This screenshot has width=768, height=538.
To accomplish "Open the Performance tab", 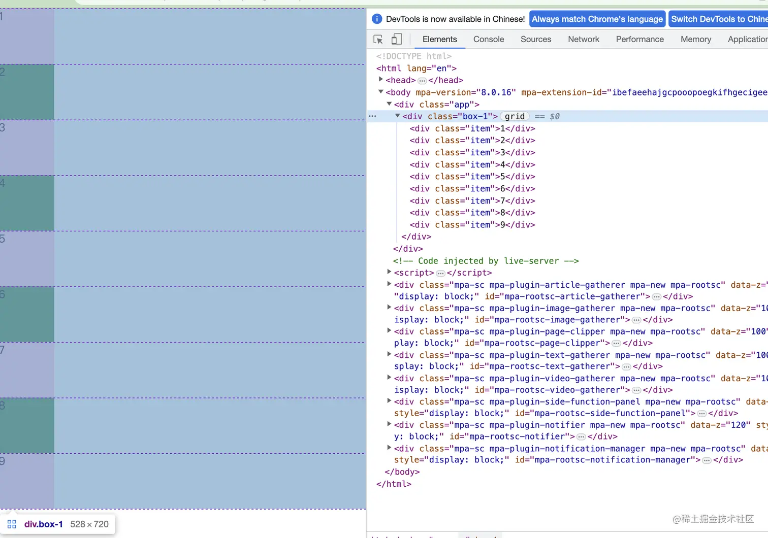I will click(640, 39).
